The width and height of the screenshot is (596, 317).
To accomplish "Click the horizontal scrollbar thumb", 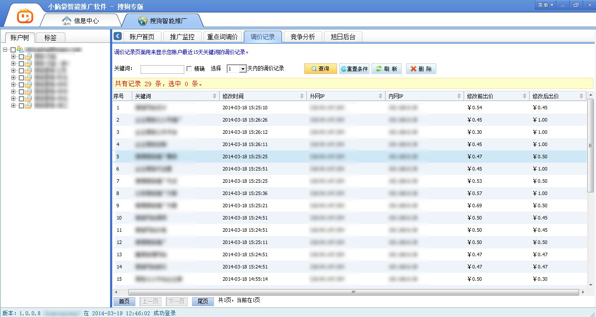I will (x=353, y=292).
